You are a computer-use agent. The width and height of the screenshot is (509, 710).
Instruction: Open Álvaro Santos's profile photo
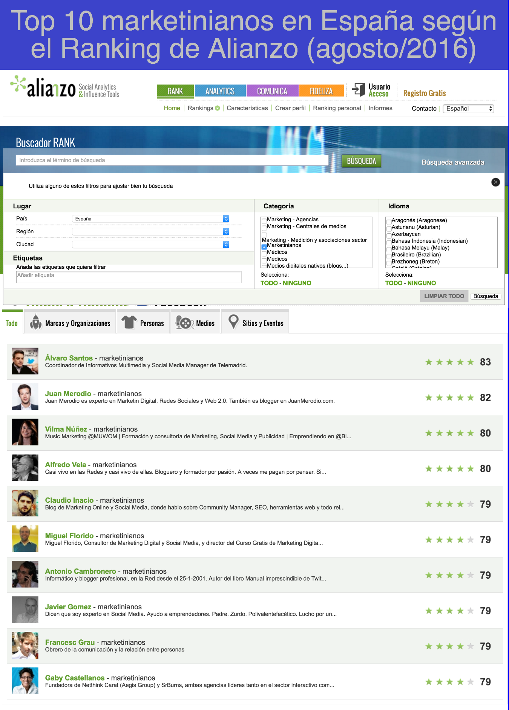[x=25, y=361]
